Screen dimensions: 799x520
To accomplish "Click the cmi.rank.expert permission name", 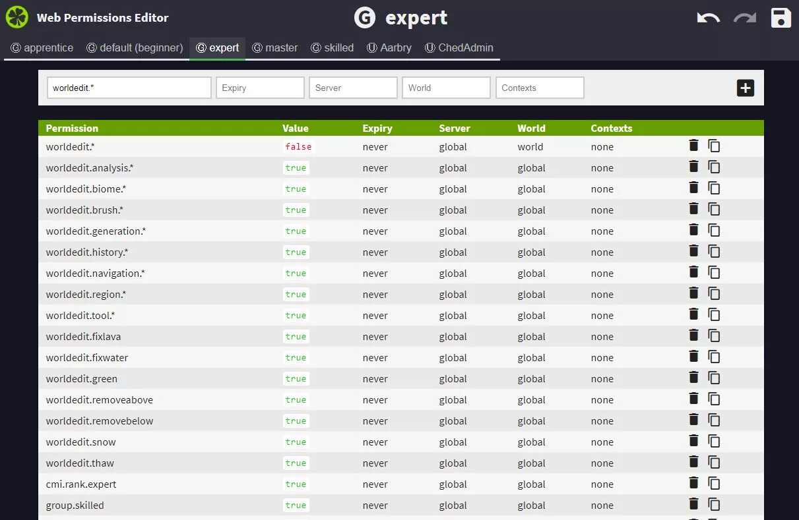I will point(81,484).
